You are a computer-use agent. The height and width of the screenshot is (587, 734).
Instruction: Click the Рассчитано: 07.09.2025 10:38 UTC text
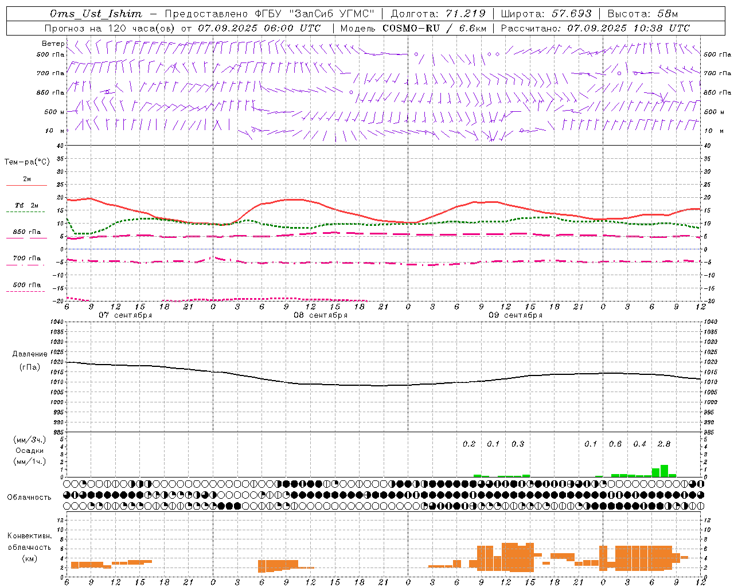tap(595, 28)
